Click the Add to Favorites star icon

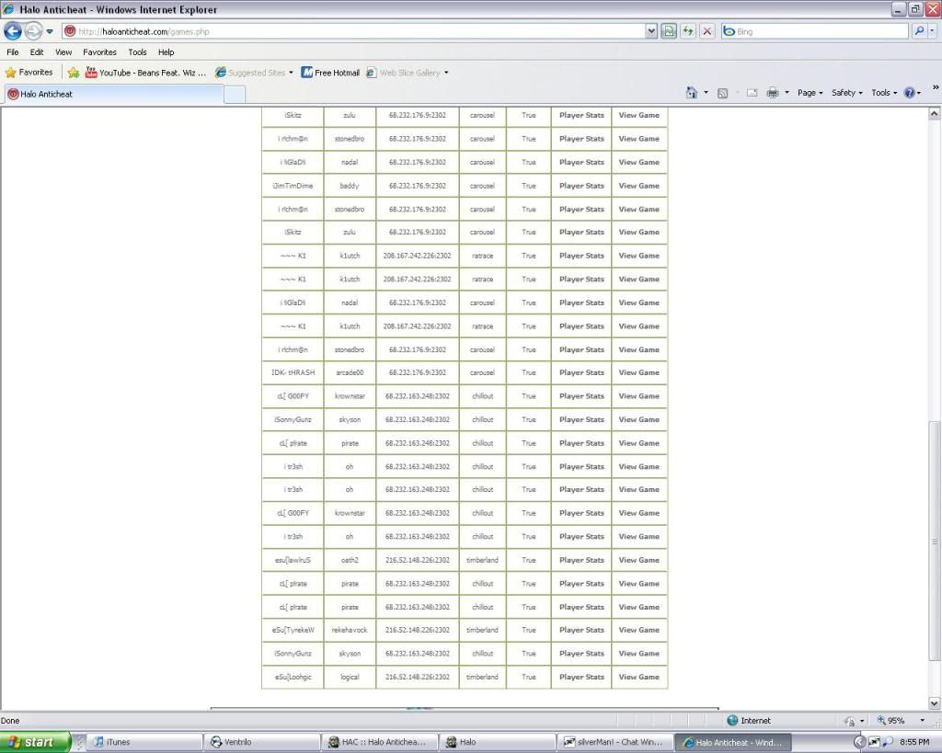(74, 73)
